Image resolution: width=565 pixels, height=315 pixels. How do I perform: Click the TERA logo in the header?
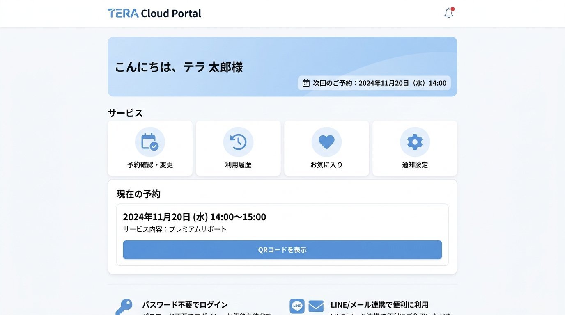point(122,13)
